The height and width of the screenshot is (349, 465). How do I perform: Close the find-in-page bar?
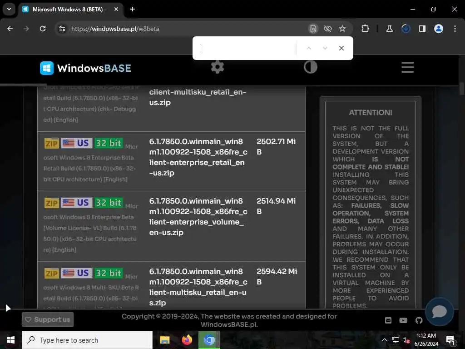coord(341,48)
